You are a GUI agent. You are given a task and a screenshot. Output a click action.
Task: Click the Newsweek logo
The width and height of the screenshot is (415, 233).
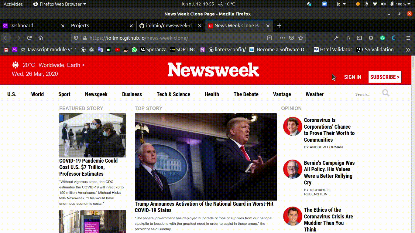[x=213, y=70]
